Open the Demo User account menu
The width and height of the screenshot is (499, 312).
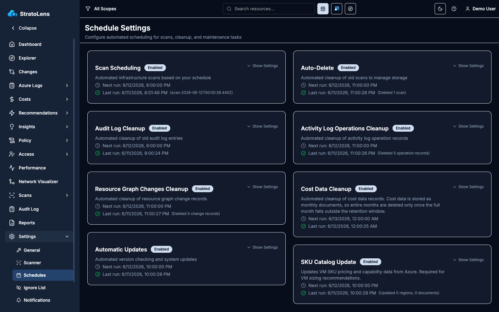coord(481,9)
